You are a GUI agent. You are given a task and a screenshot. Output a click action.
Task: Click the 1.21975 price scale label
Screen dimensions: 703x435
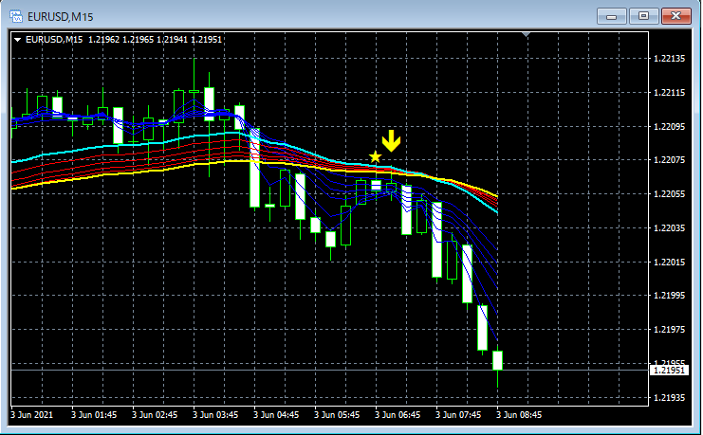pos(670,329)
